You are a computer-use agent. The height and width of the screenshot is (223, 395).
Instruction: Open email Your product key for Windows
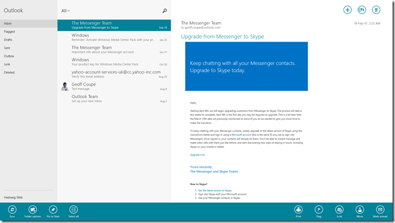click(x=114, y=62)
